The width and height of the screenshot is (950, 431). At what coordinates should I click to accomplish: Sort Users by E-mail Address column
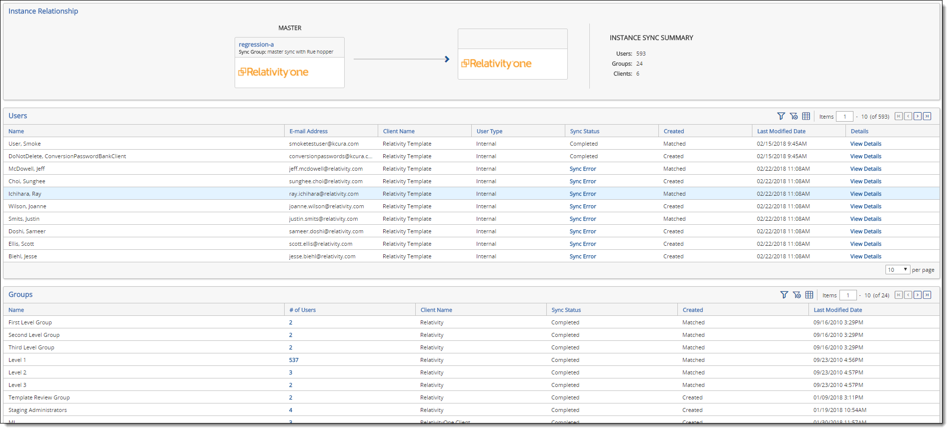(x=308, y=131)
